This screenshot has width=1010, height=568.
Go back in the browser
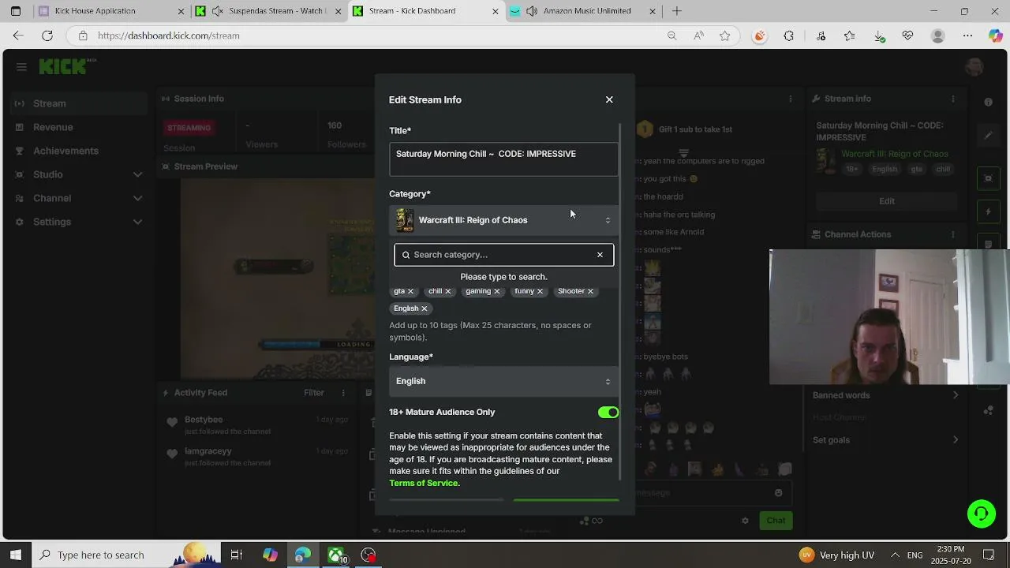[18, 35]
